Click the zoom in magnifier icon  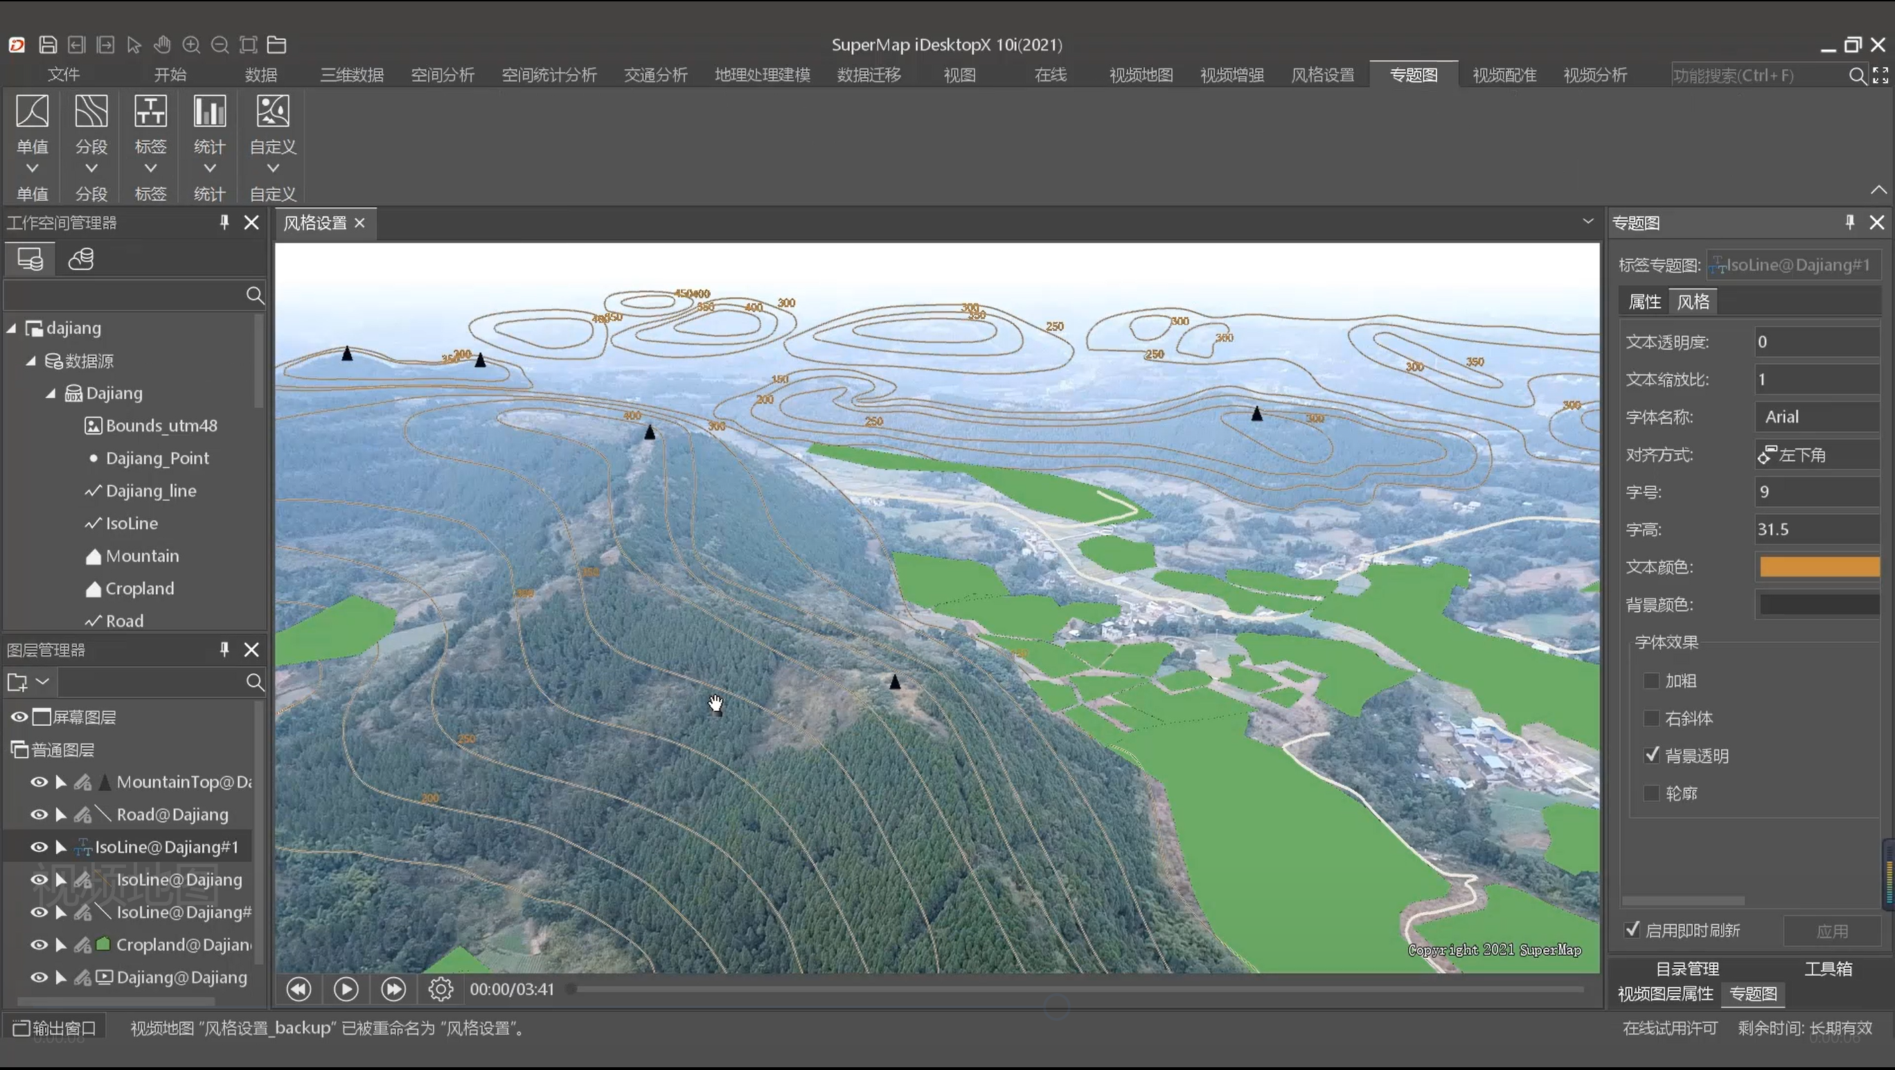[x=191, y=45]
